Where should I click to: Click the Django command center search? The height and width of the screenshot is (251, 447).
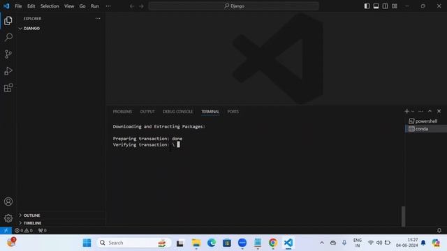[234, 6]
